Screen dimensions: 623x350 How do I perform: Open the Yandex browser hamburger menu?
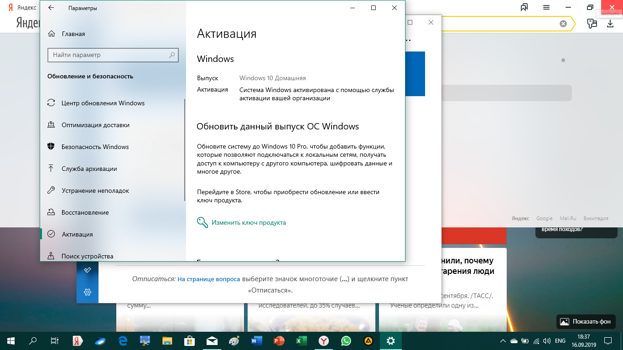[546, 7]
